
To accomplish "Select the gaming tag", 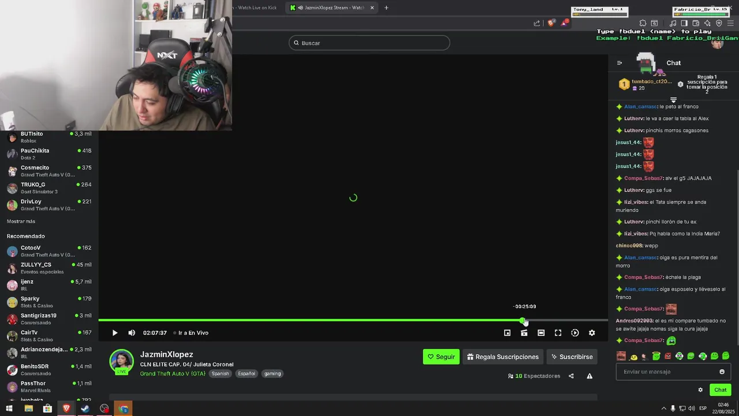I will click(x=273, y=373).
